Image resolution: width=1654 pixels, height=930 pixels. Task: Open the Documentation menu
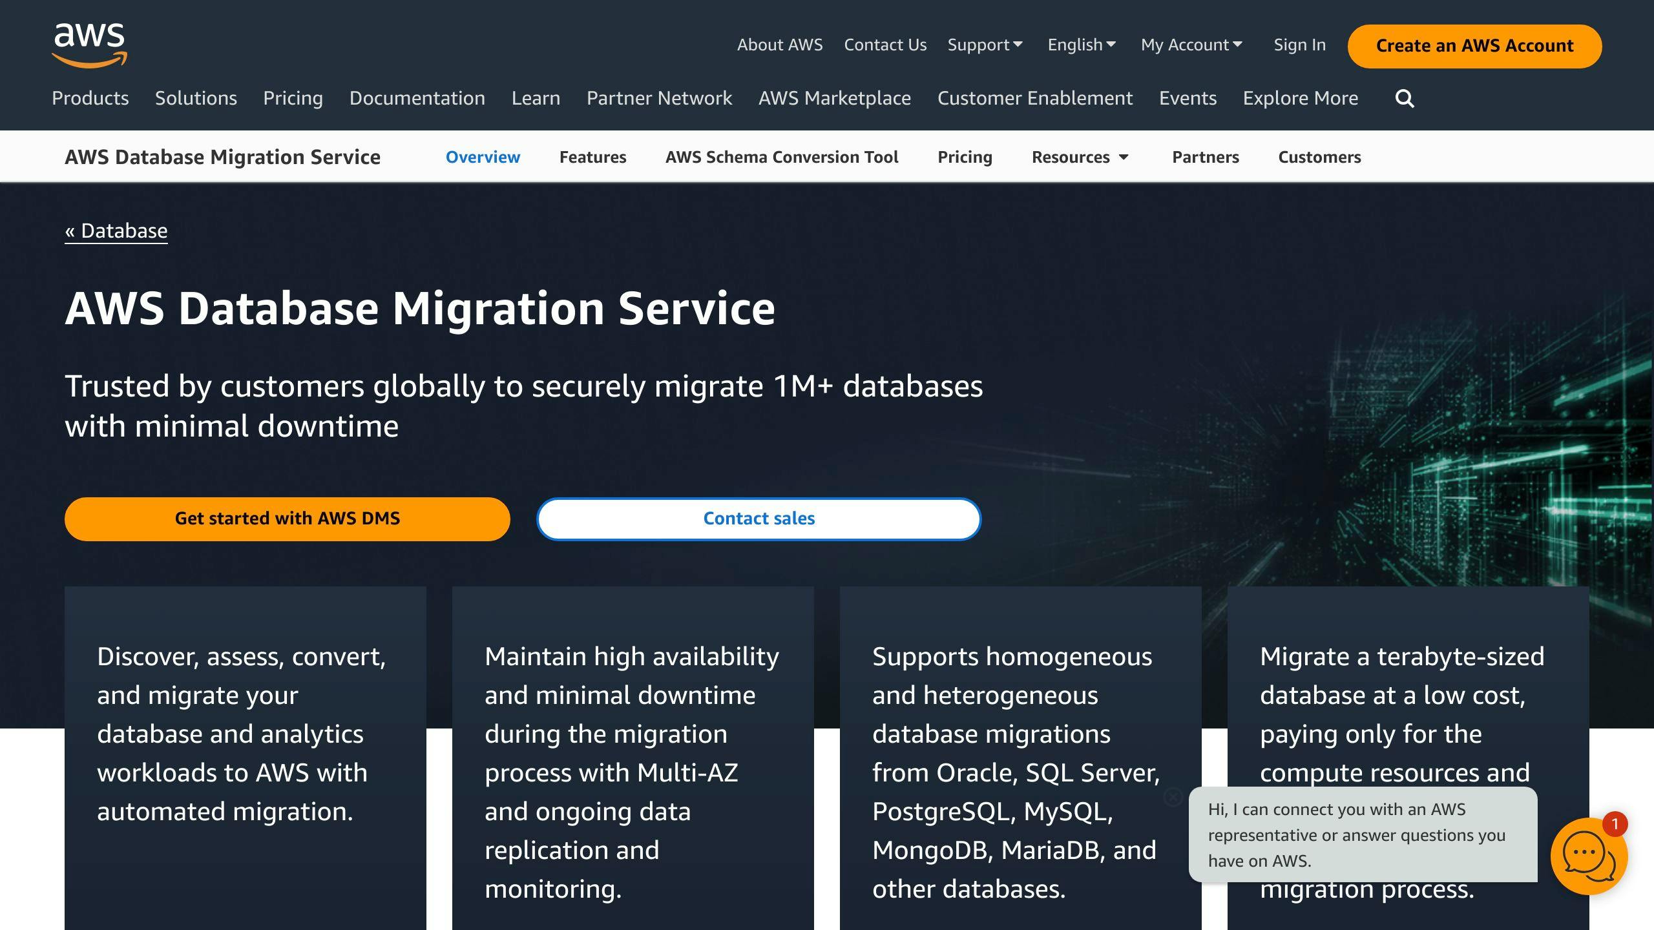(x=417, y=98)
